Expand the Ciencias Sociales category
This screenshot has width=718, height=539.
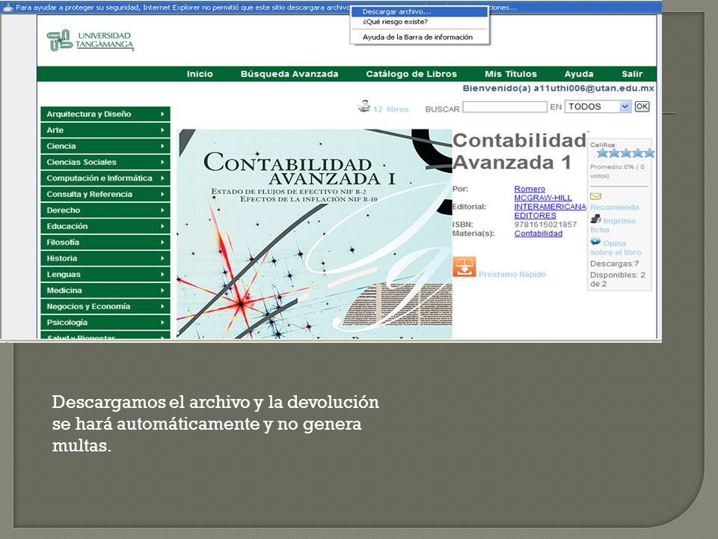tap(105, 162)
